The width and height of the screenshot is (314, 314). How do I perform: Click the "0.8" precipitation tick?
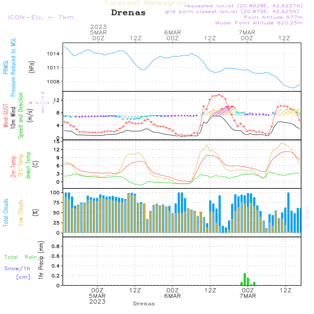coord(56,246)
